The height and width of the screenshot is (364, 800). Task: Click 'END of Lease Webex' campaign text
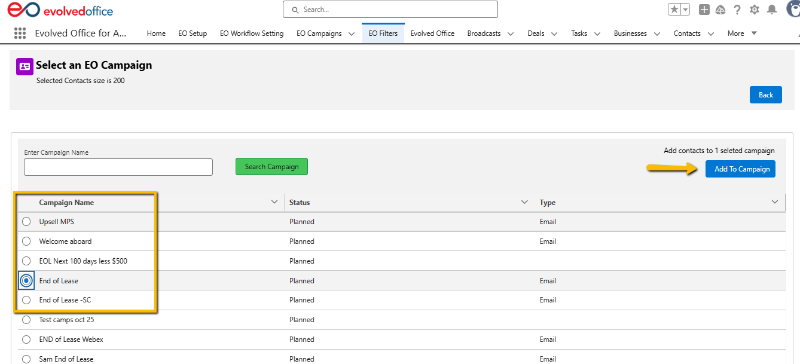tap(71, 339)
